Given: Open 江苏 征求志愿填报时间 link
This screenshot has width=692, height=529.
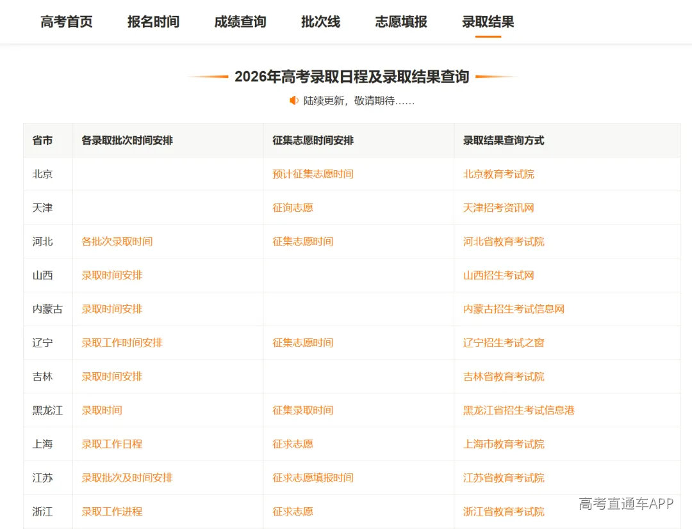Looking at the screenshot, I should click(313, 478).
